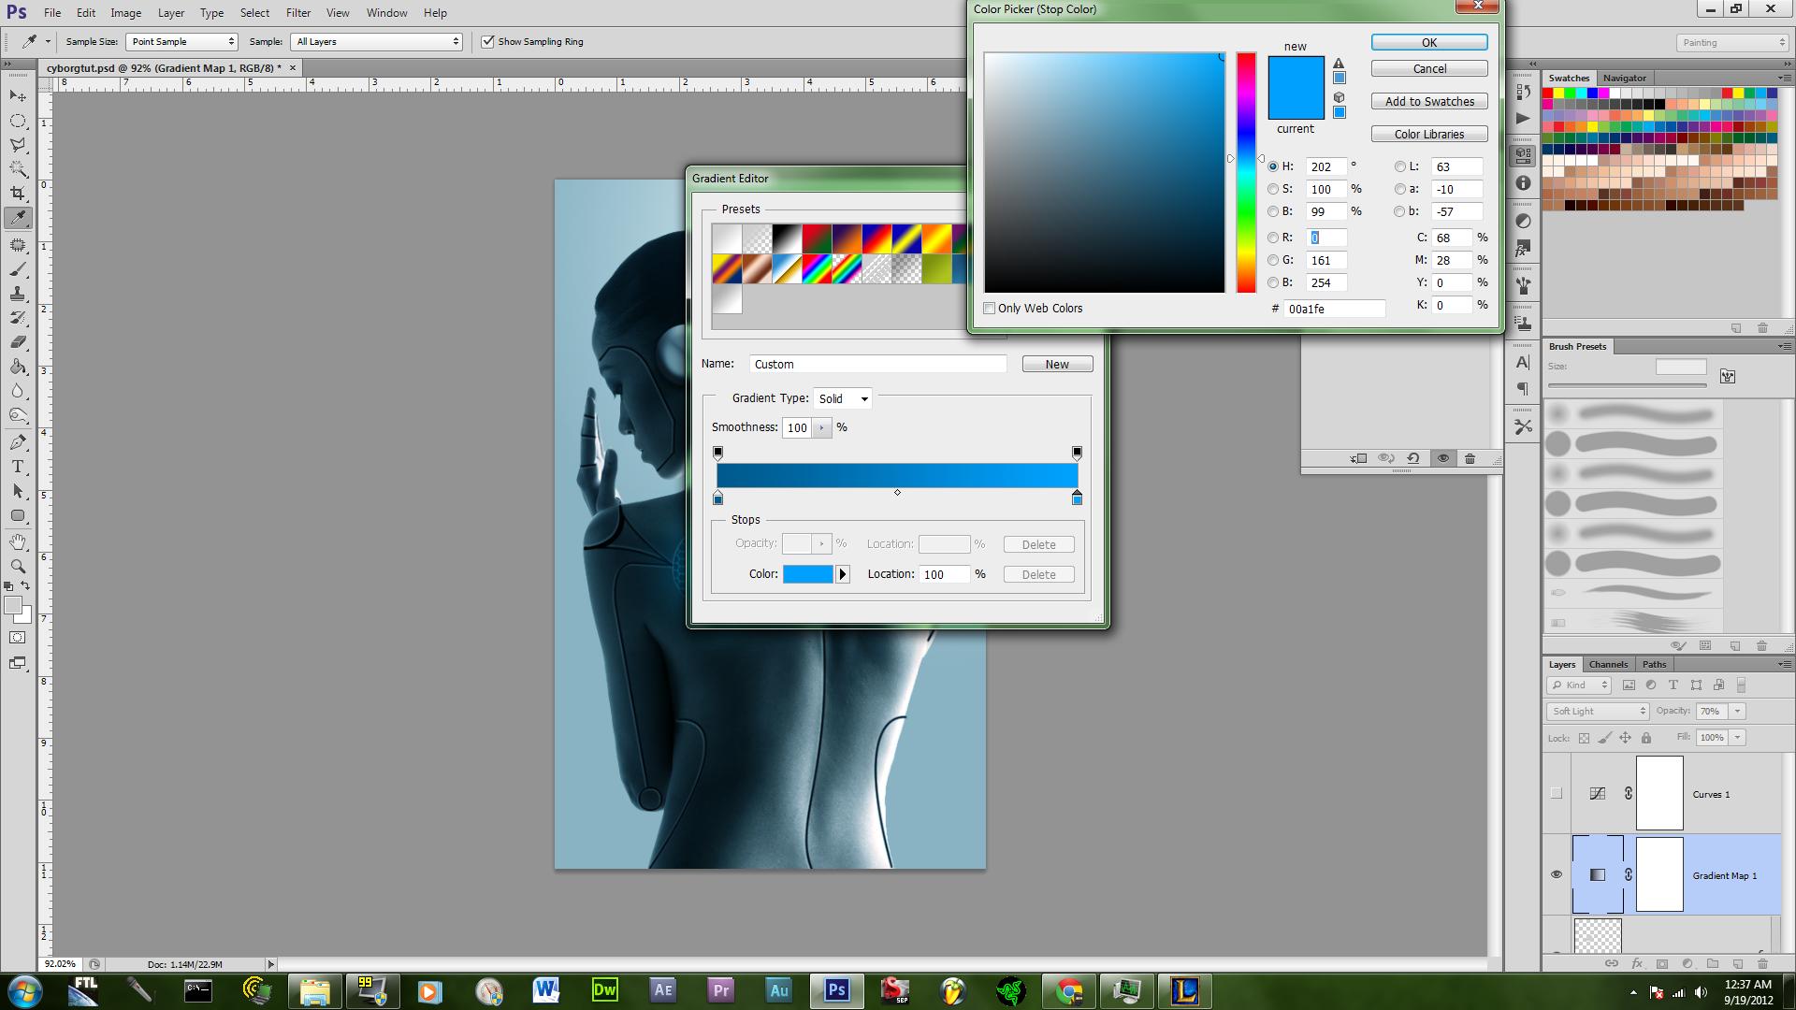Select the Elliptical Marquee tool

[18, 121]
